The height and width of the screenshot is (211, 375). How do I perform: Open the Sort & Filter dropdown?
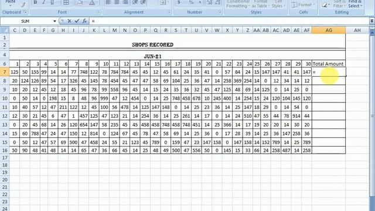tap(339, 4)
